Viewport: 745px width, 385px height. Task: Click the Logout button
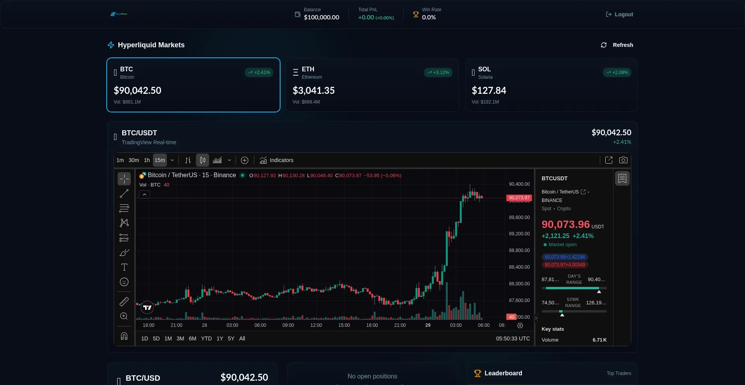click(619, 14)
